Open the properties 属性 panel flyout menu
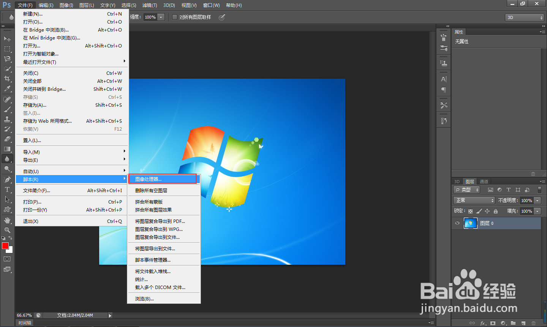Viewport: 547px width, 327px height. [542, 32]
